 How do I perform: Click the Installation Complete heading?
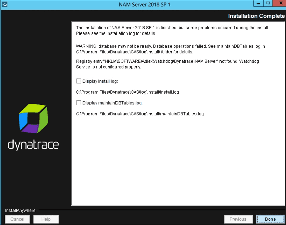(256, 16)
